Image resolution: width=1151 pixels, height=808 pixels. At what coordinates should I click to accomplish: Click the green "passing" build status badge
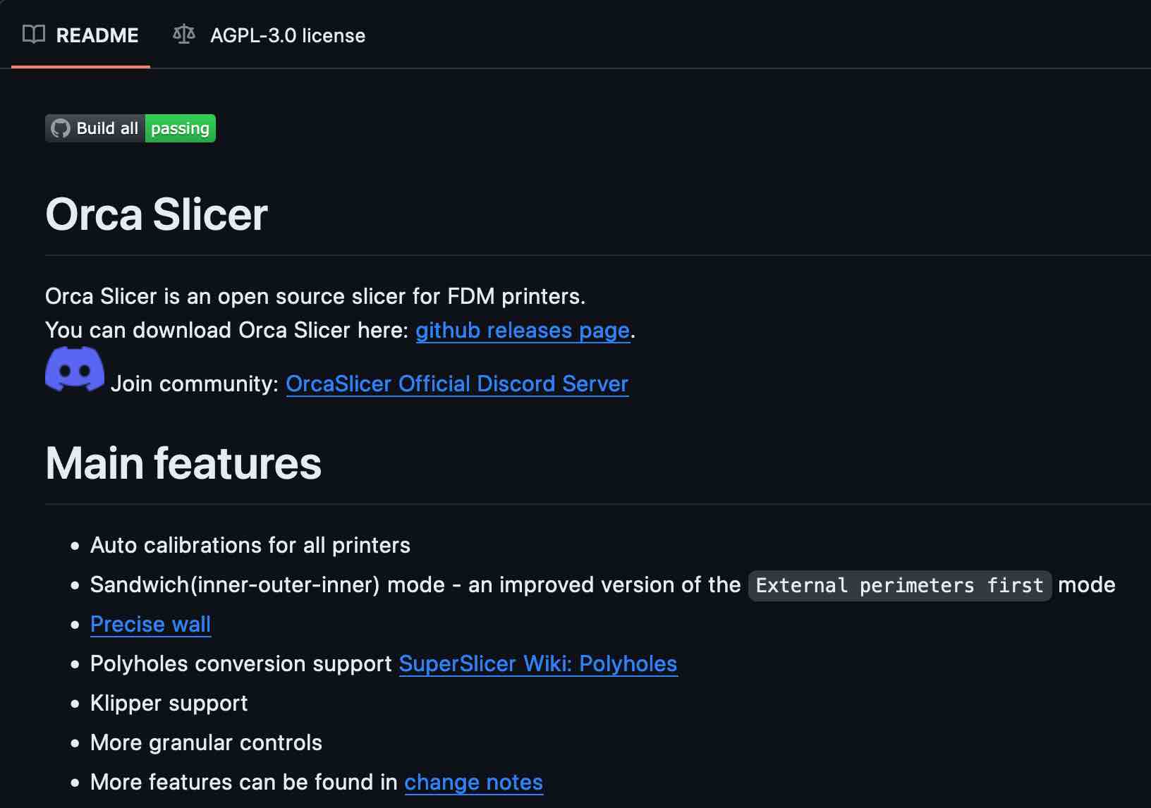180,128
